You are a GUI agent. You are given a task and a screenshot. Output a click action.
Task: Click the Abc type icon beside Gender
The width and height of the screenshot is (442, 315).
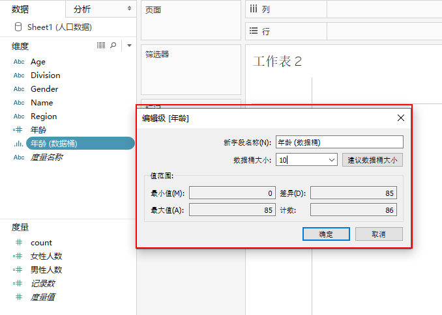pyautogui.click(x=19, y=89)
